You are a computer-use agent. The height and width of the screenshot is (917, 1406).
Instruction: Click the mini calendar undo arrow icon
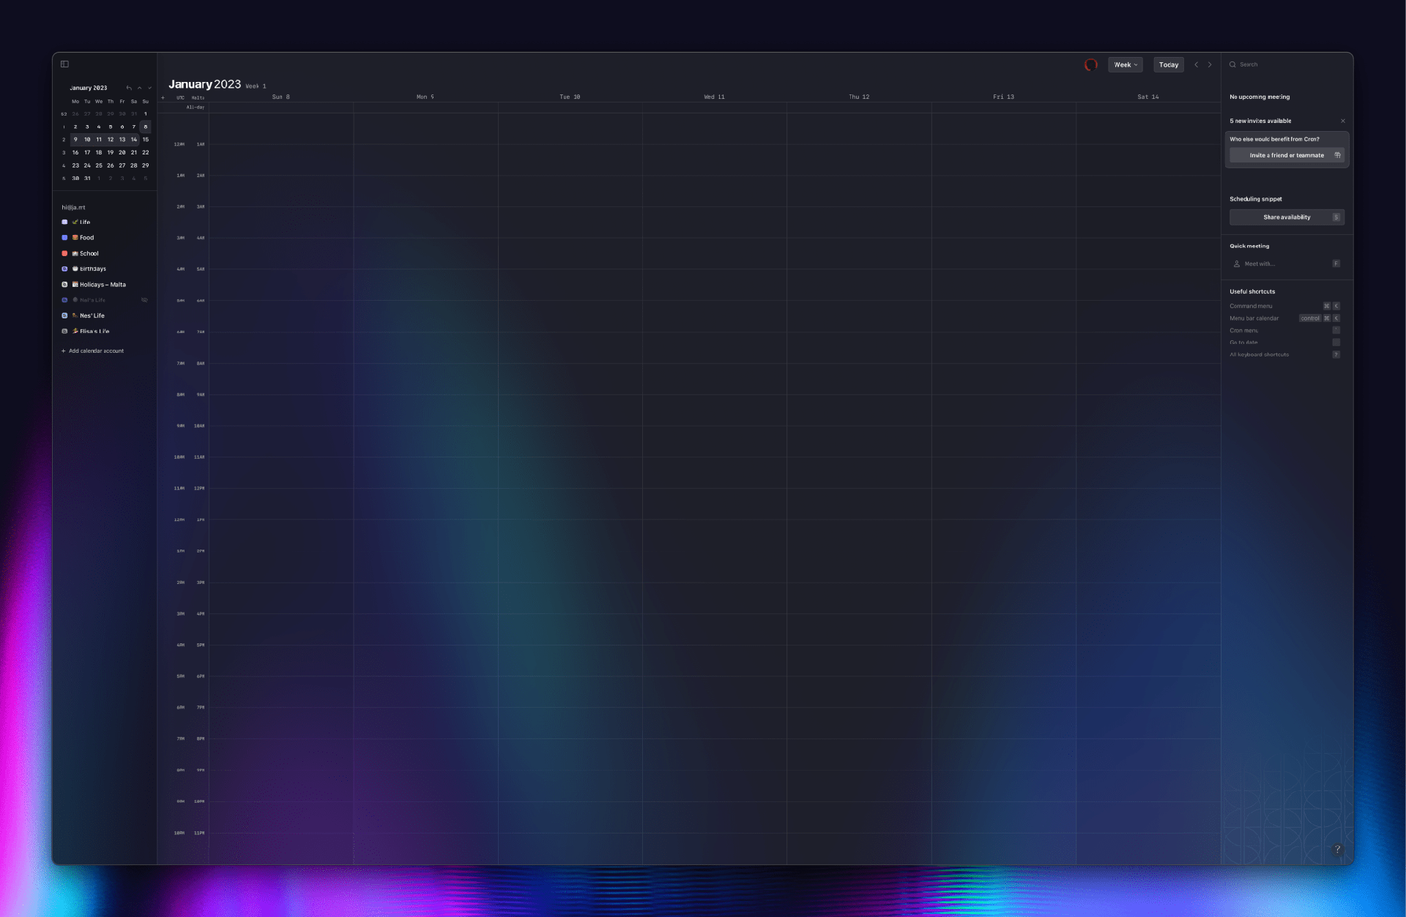click(x=129, y=88)
